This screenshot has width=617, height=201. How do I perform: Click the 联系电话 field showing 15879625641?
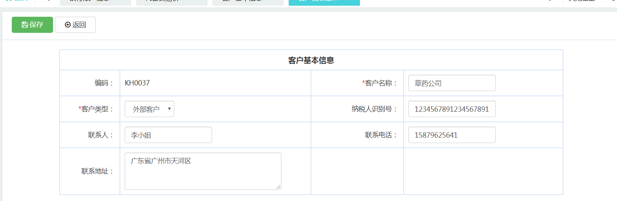click(452, 135)
